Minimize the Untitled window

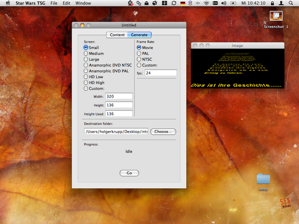tap(82, 25)
